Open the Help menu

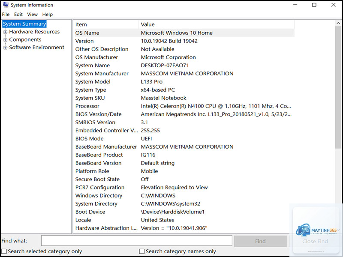[48, 15]
